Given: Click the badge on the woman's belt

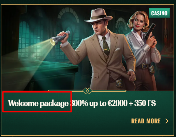Looking at the screenshot, I should [x=152, y=69].
